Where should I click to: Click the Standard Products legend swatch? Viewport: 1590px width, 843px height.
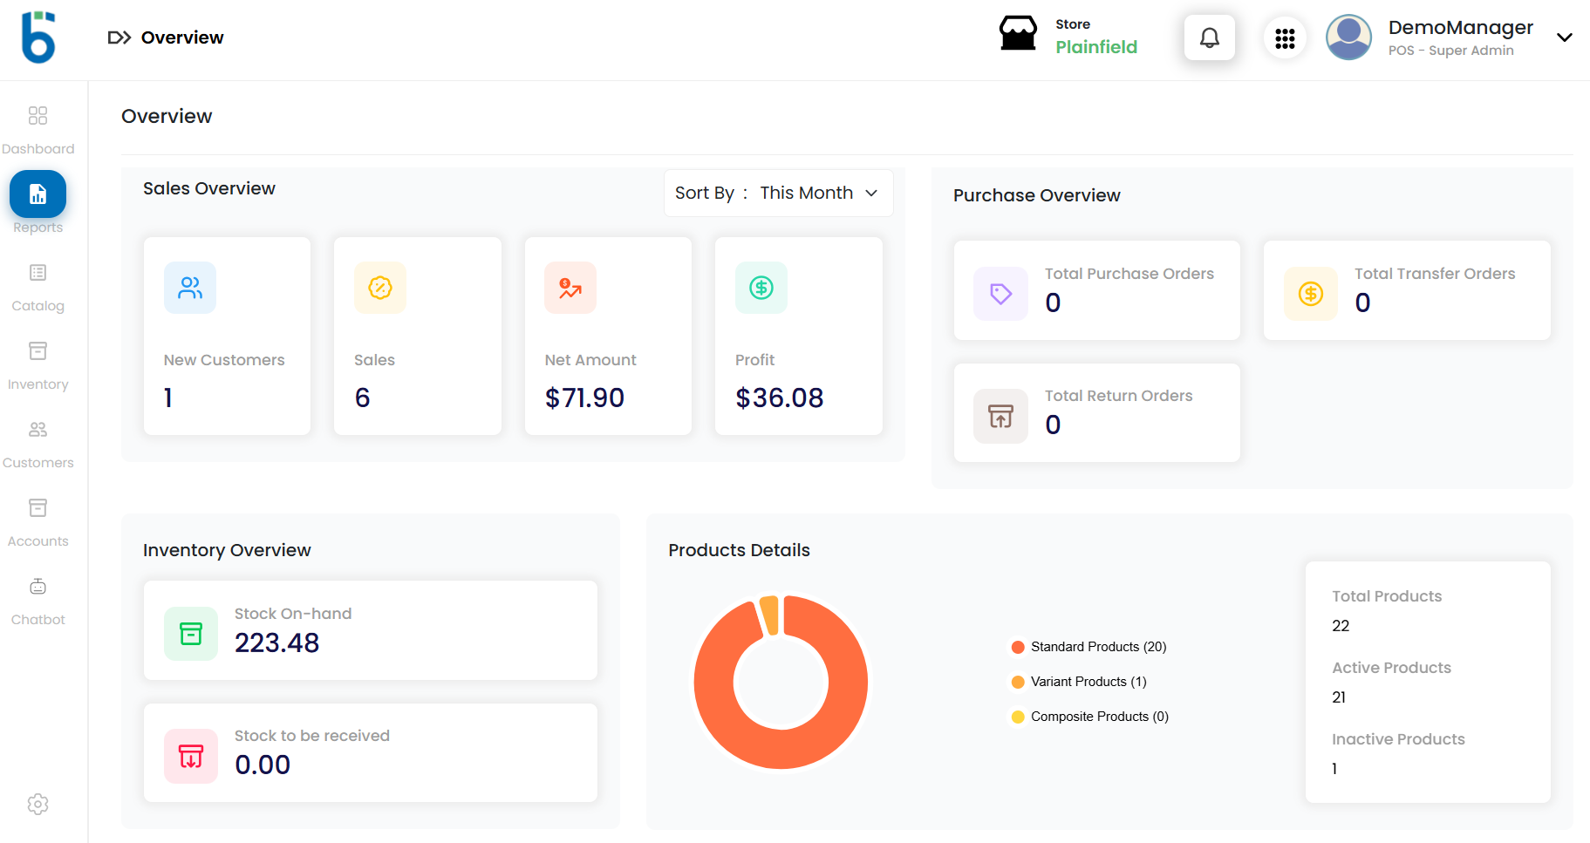[x=1018, y=647]
